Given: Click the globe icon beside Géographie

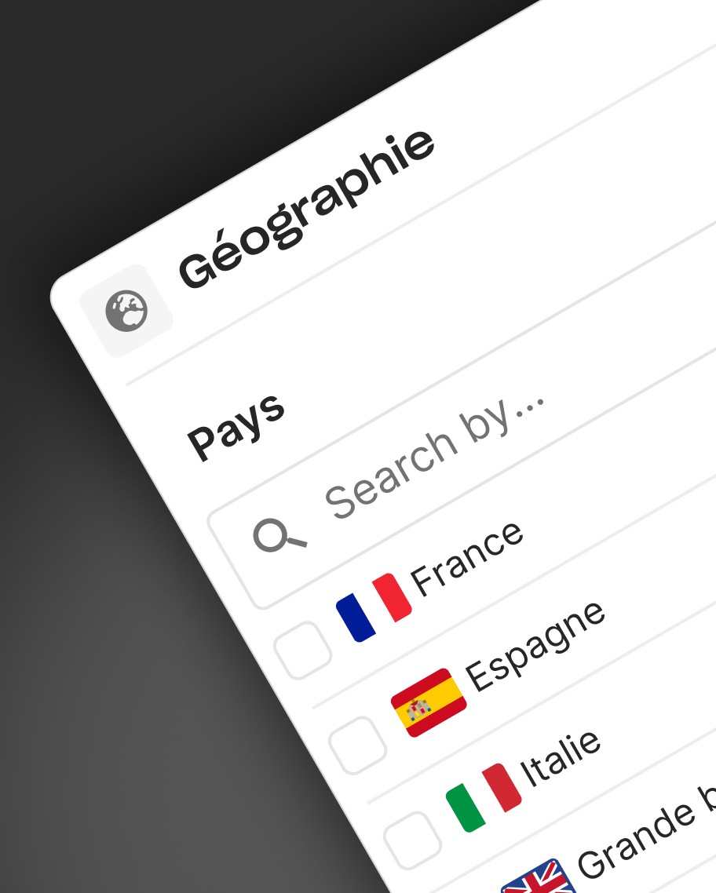Looking at the screenshot, I should [x=126, y=311].
